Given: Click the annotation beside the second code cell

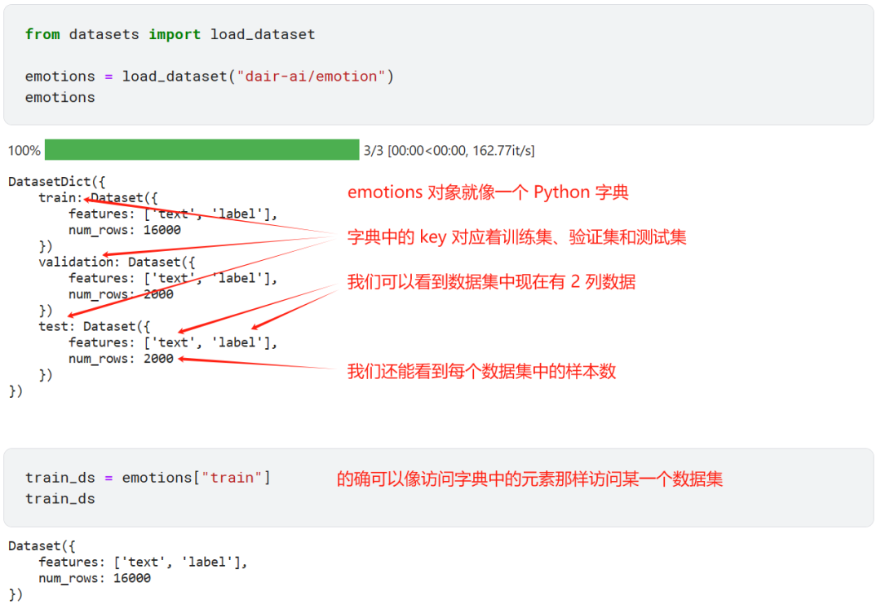Looking at the screenshot, I should click(x=529, y=479).
